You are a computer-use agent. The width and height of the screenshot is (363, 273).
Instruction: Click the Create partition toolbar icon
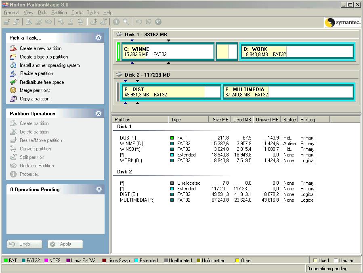(29, 22)
